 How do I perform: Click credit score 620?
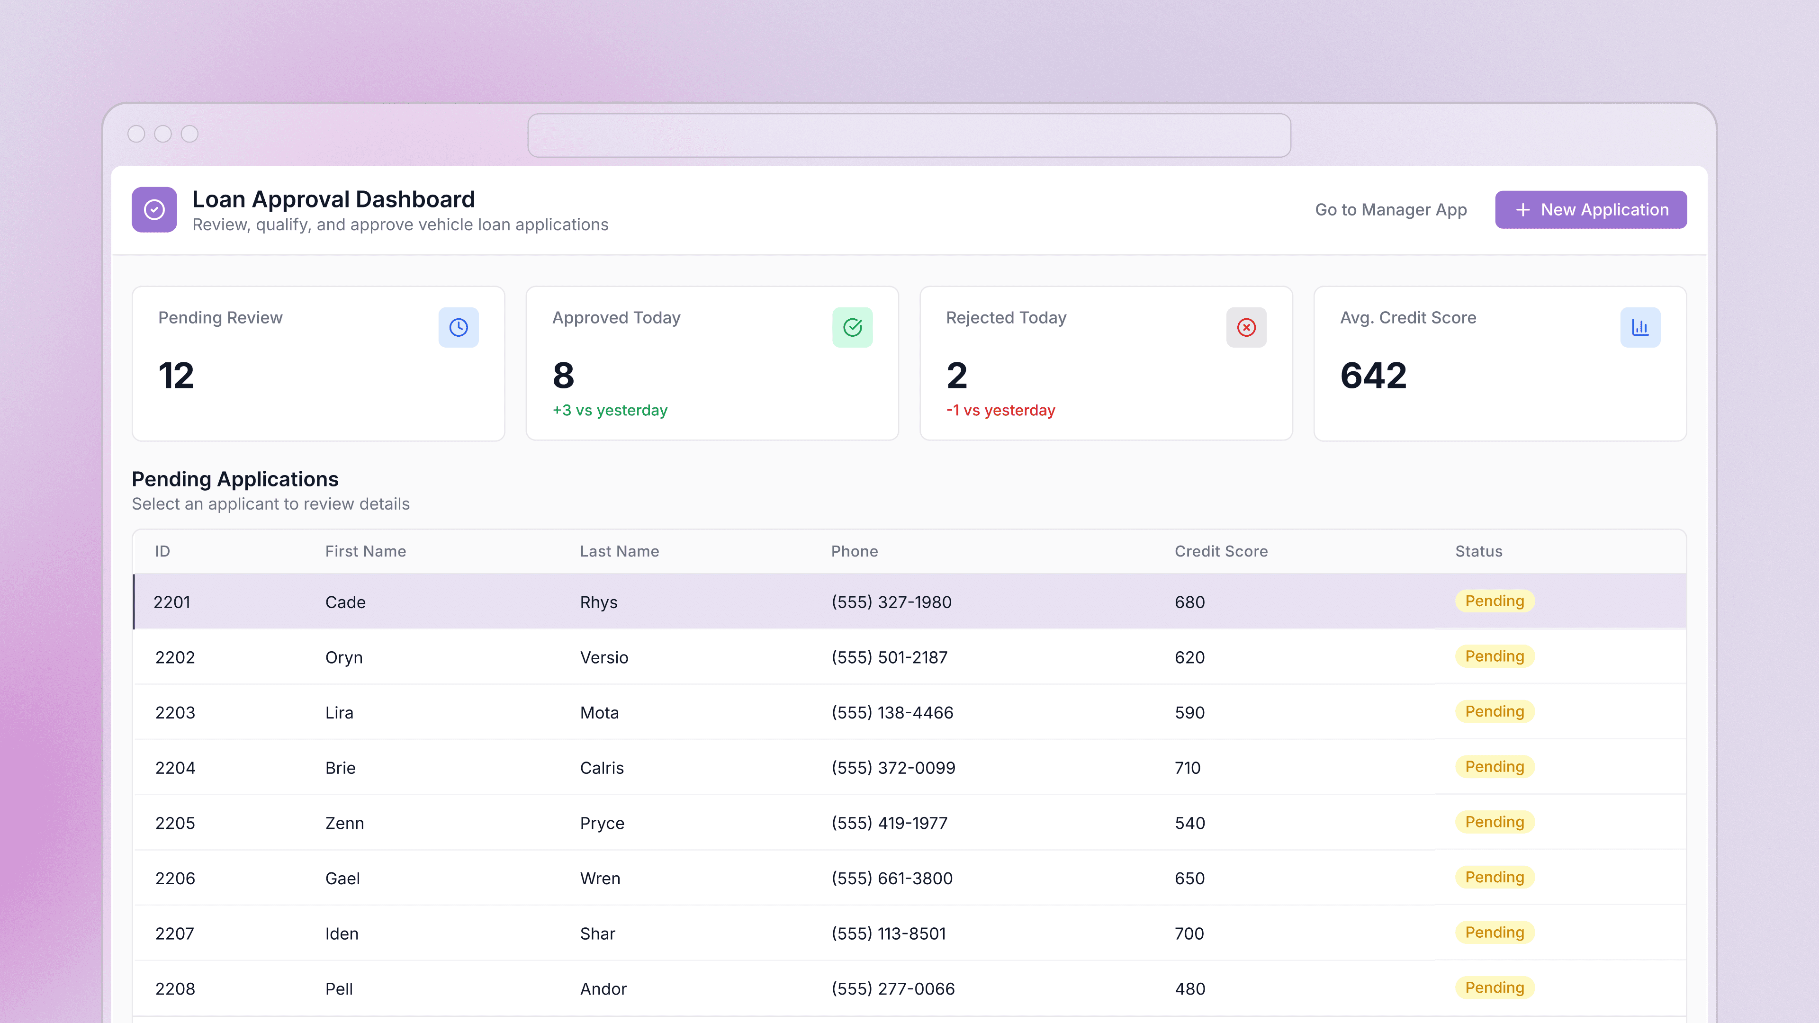(1190, 657)
